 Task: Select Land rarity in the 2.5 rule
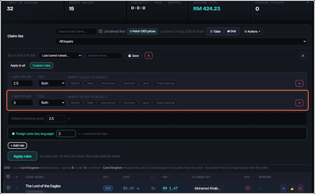(x=145, y=83)
